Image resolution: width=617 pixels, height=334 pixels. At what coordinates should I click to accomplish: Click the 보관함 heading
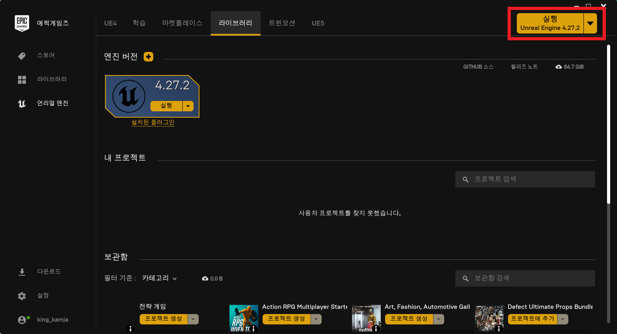coord(116,257)
